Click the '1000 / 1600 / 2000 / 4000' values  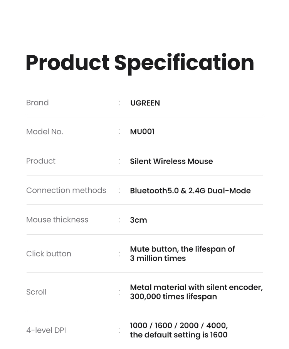(x=179, y=326)
